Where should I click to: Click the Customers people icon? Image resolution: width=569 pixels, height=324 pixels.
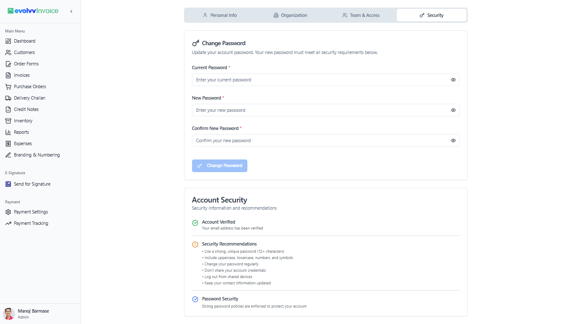[8, 52]
